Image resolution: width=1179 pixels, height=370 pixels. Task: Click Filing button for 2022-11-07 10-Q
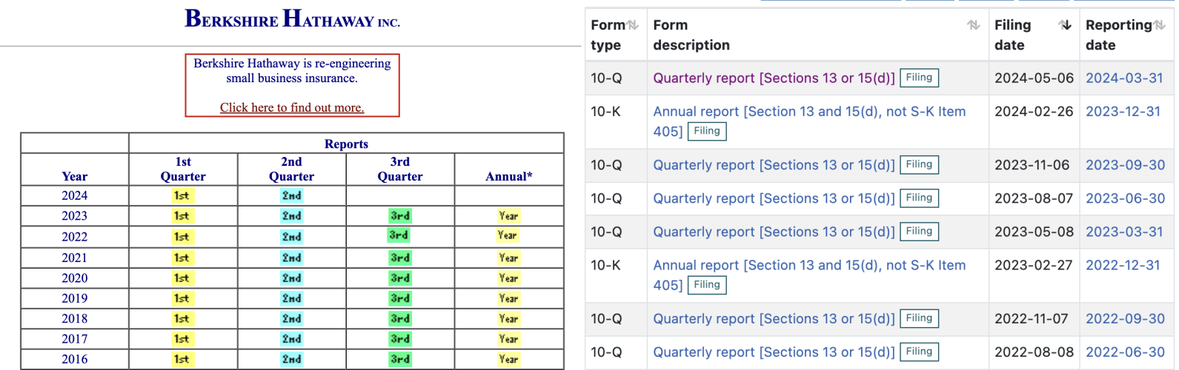(919, 318)
